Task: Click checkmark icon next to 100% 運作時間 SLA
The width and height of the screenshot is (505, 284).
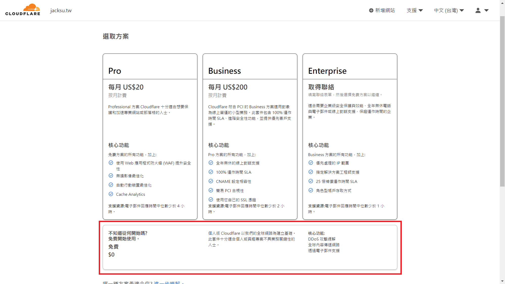Action: point(211,172)
